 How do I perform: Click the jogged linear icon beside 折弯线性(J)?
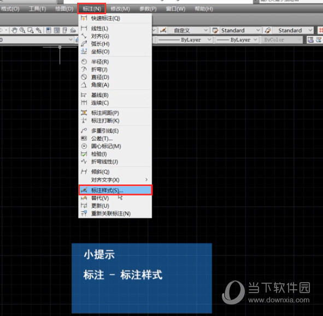(x=84, y=162)
